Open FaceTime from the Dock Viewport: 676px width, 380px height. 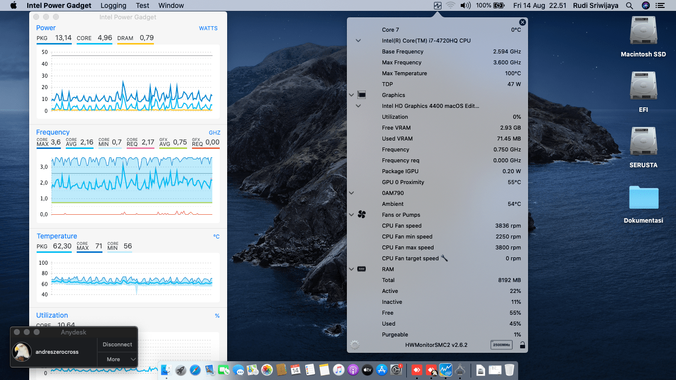coord(224,370)
